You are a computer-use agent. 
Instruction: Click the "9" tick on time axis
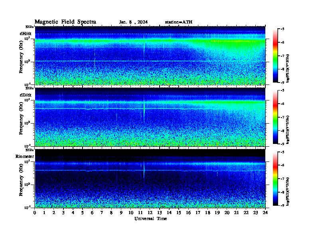[x=121, y=213]
